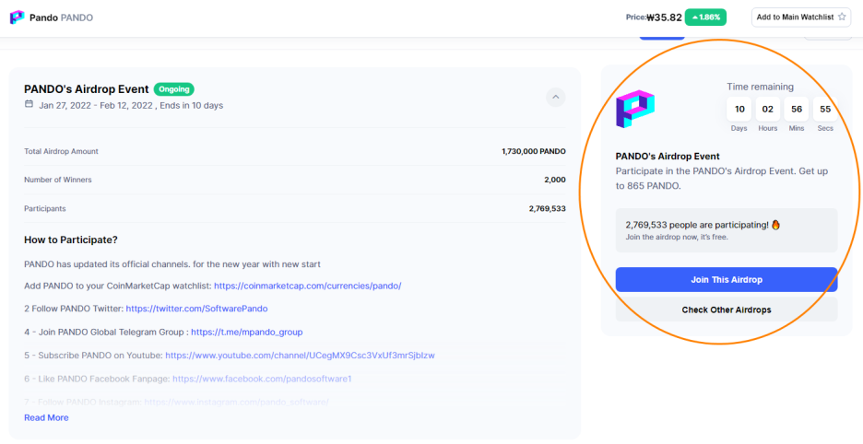The width and height of the screenshot is (863, 444).
Task: Open the PANDO YouTube channel link
Action: point(300,356)
